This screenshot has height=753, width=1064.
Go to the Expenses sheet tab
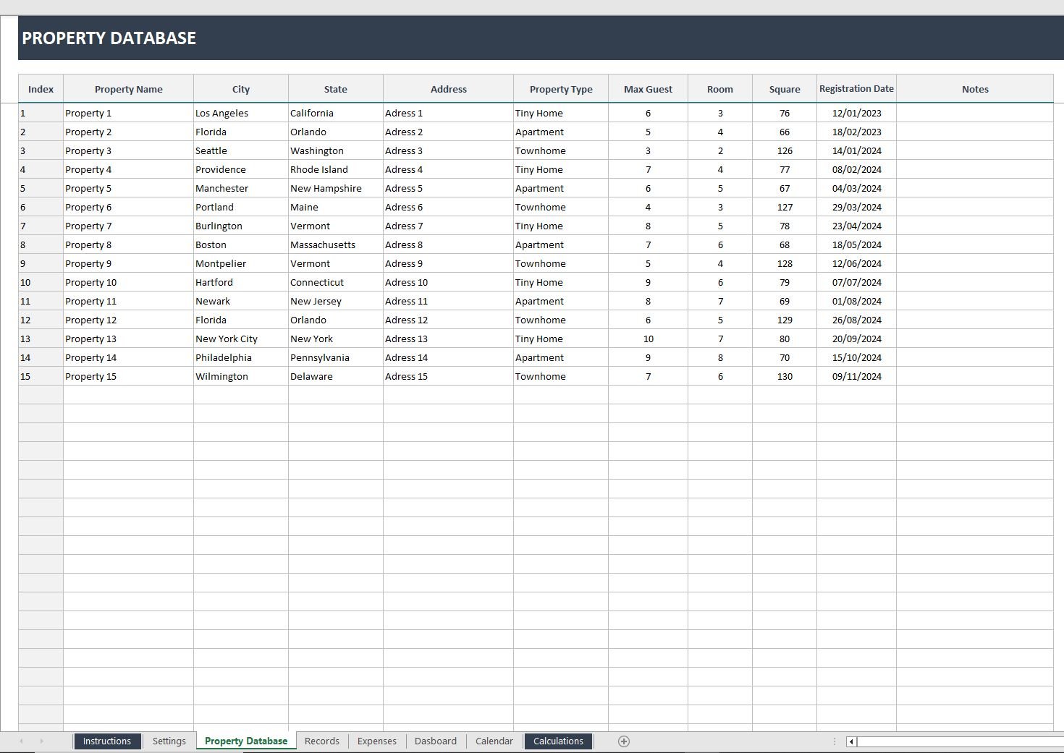(x=376, y=741)
